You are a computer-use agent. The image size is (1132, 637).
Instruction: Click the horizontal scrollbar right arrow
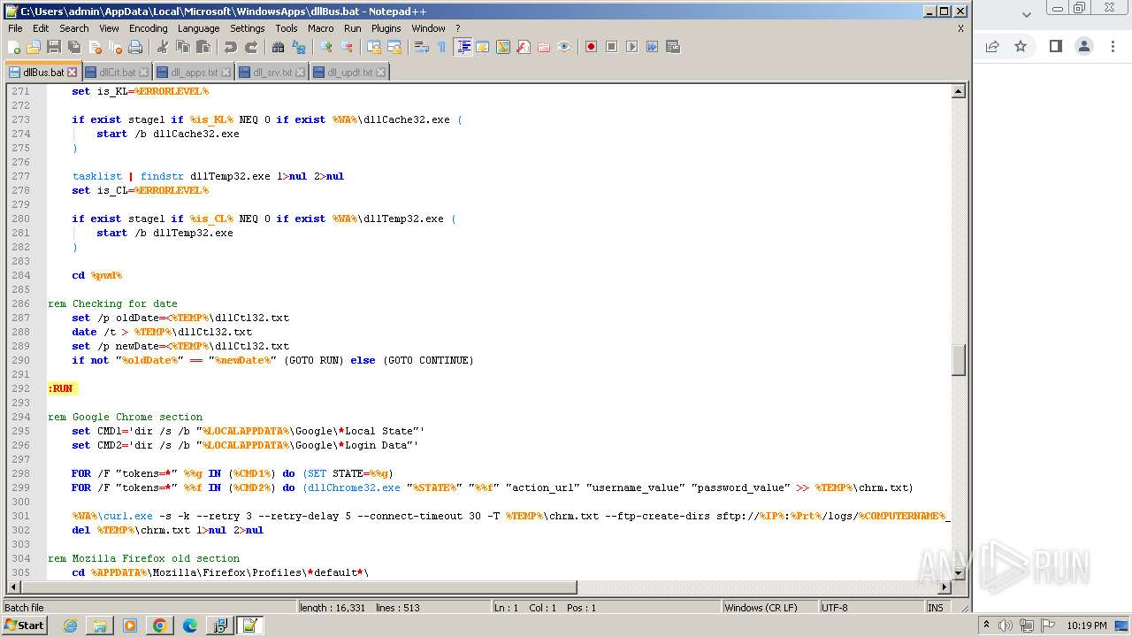[x=945, y=587]
